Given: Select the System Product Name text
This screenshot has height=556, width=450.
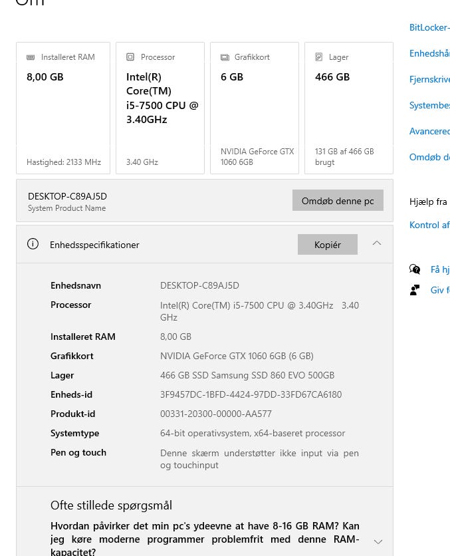Looking at the screenshot, I should (67, 208).
